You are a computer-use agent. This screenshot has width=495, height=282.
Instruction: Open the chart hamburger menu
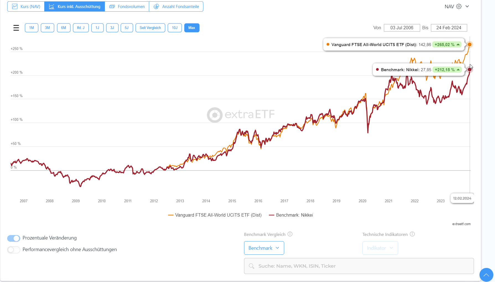click(16, 28)
